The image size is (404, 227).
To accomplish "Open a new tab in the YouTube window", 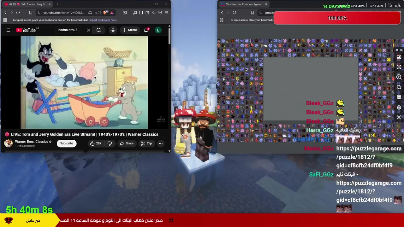I will [57, 4].
